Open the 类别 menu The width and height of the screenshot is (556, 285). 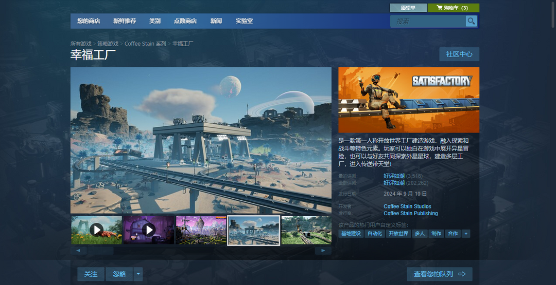(x=155, y=21)
